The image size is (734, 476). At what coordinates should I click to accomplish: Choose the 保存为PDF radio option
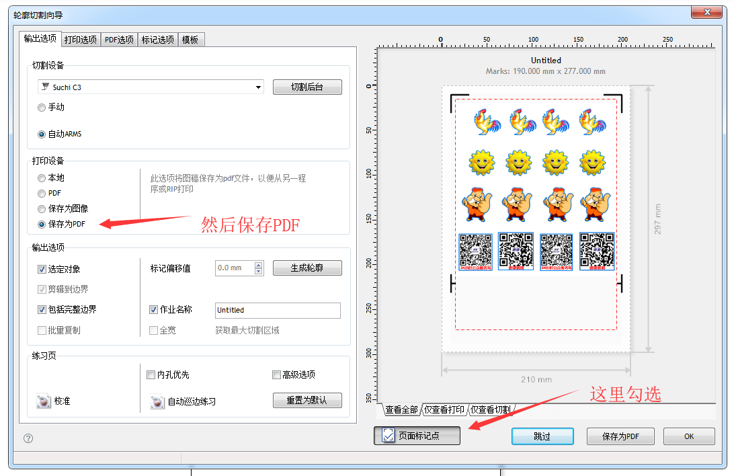pos(42,224)
